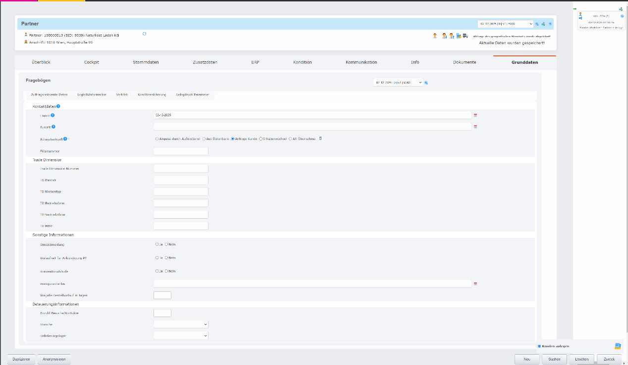Click the delivery truck icon in partner header
Viewport: 628px width, 365px height.
point(465,36)
